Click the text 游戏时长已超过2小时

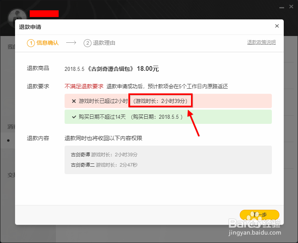[x=103, y=101]
